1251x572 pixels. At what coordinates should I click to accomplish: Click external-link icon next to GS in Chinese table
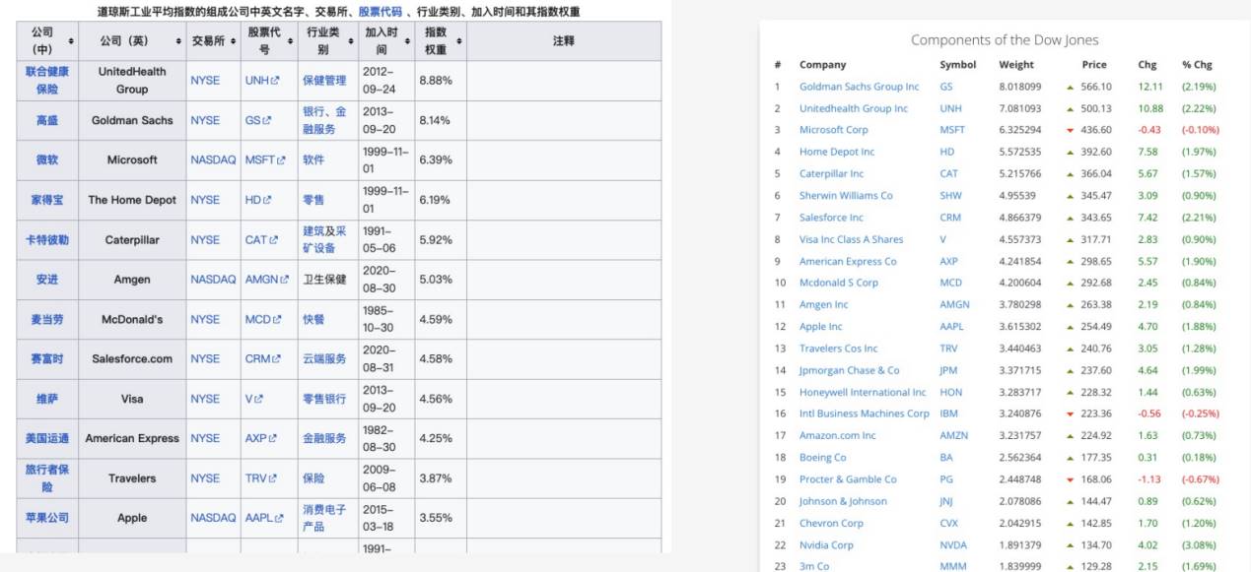pyautogui.click(x=268, y=120)
